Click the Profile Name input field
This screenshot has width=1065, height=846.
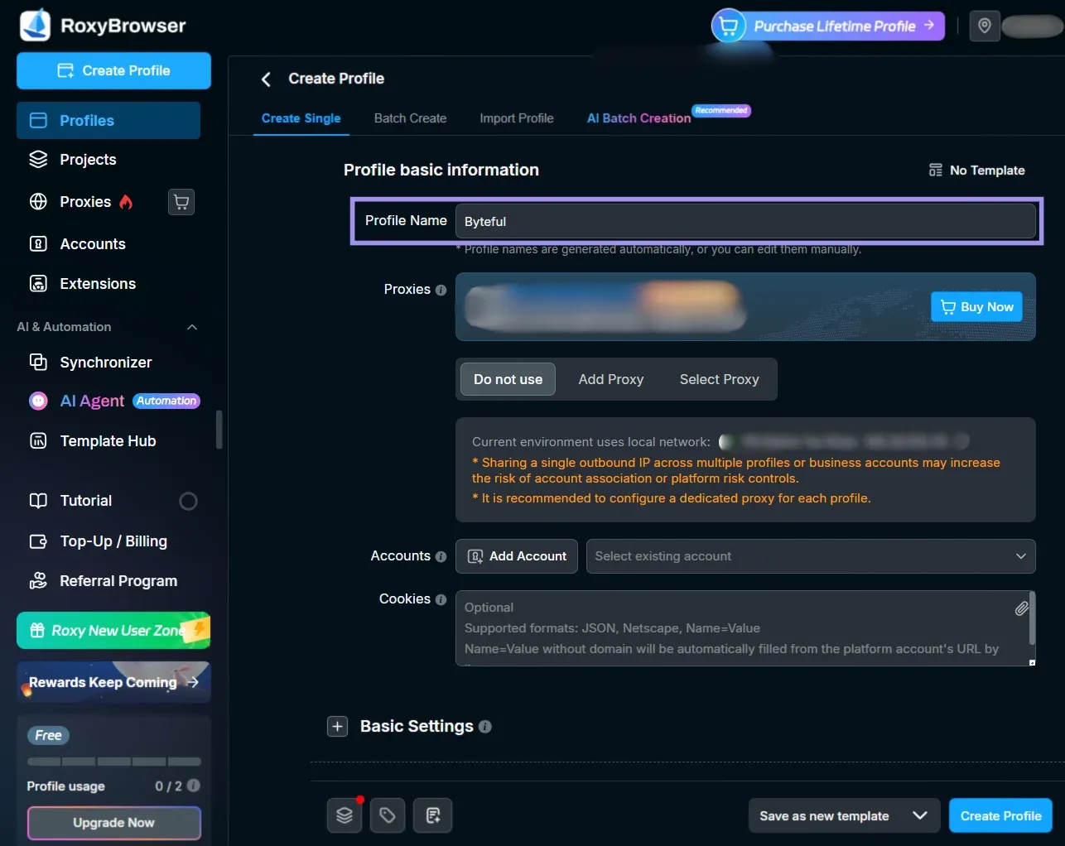click(745, 221)
